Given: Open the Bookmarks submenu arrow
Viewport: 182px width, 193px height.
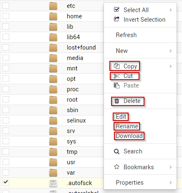Looking at the screenshot, I should (171, 167).
